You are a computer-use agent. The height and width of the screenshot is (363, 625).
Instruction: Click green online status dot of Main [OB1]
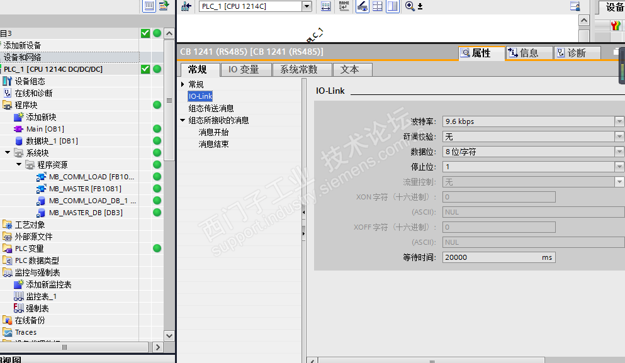point(157,129)
